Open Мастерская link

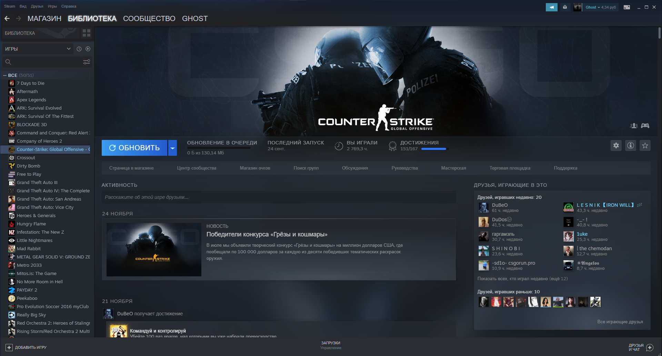click(x=453, y=168)
